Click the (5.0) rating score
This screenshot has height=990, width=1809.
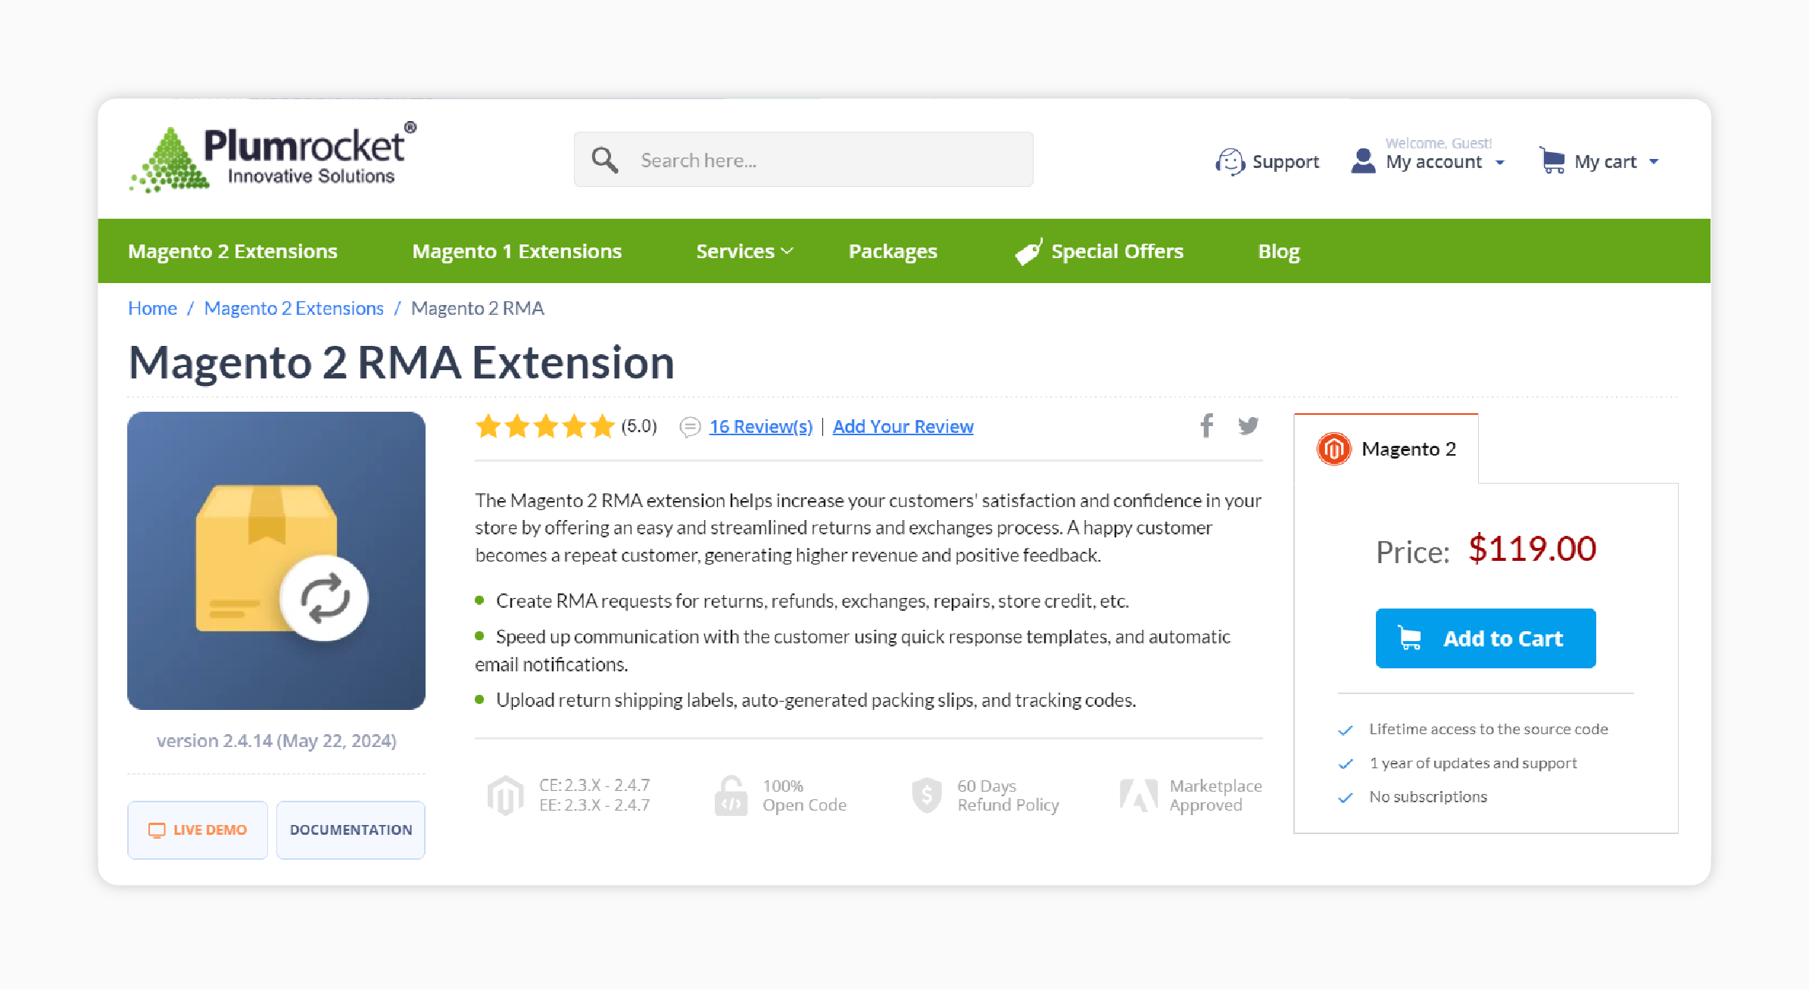pyautogui.click(x=639, y=426)
